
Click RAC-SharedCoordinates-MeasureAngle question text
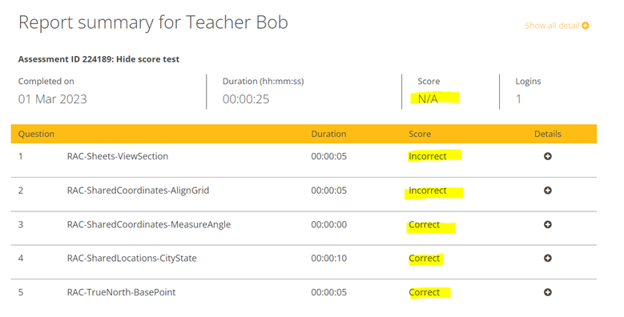148,225
